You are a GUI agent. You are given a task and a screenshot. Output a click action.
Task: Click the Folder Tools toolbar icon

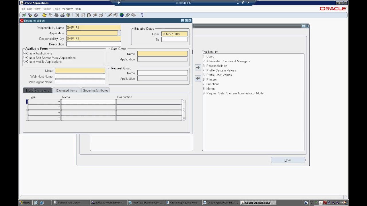pos(133,15)
